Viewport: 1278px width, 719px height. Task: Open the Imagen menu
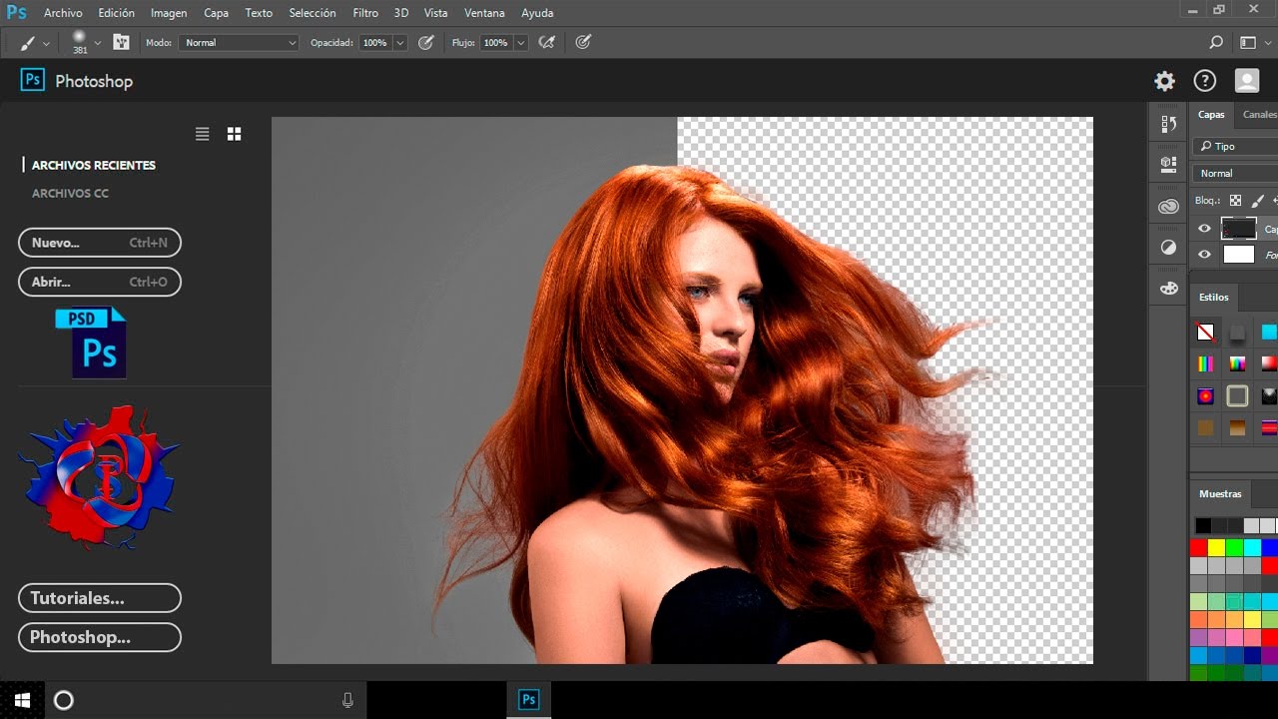pyautogui.click(x=169, y=13)
